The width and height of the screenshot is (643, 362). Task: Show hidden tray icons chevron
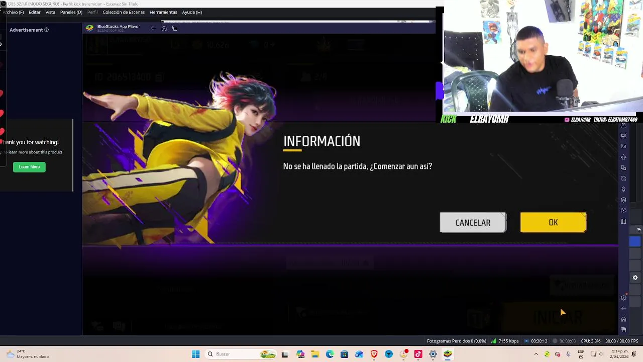[x=537, y=354]
